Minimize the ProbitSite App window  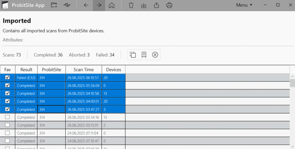point(265,5)
